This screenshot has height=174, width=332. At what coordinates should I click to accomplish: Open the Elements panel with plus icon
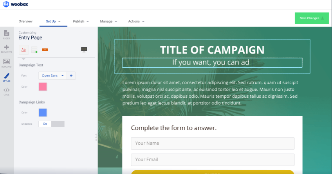point(6,48)
